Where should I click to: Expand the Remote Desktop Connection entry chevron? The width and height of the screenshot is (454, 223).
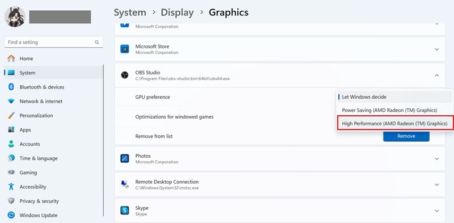(x=436, y=184)
